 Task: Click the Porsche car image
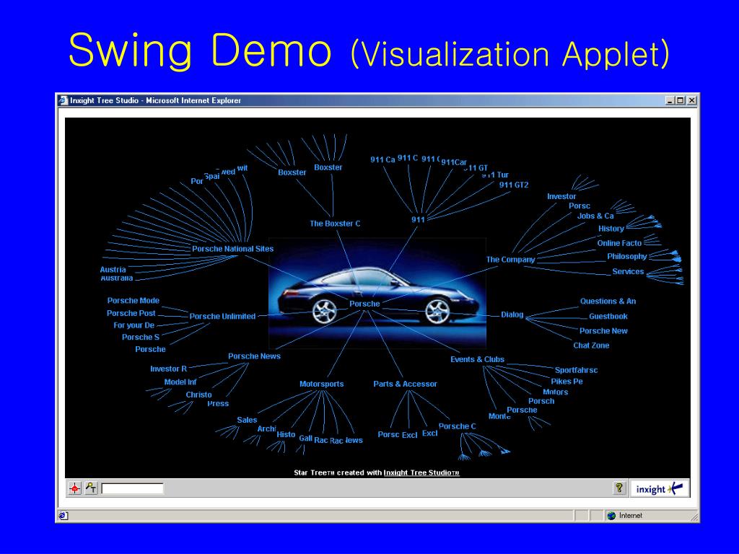point(377,293)
